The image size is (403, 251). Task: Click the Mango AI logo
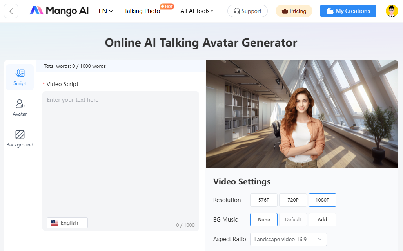click(59, 11)
